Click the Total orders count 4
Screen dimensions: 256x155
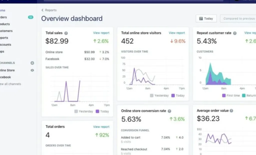pos(47,135)
